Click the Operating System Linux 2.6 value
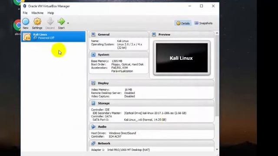The height and width of the screenshot is (156, 278). point(129,46)
